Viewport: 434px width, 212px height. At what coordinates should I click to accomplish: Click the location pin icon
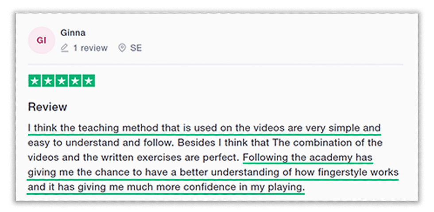click(122, 48)
